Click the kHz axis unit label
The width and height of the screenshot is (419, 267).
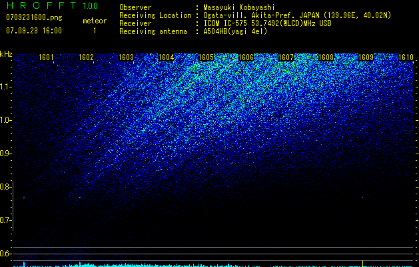[6, 54]
